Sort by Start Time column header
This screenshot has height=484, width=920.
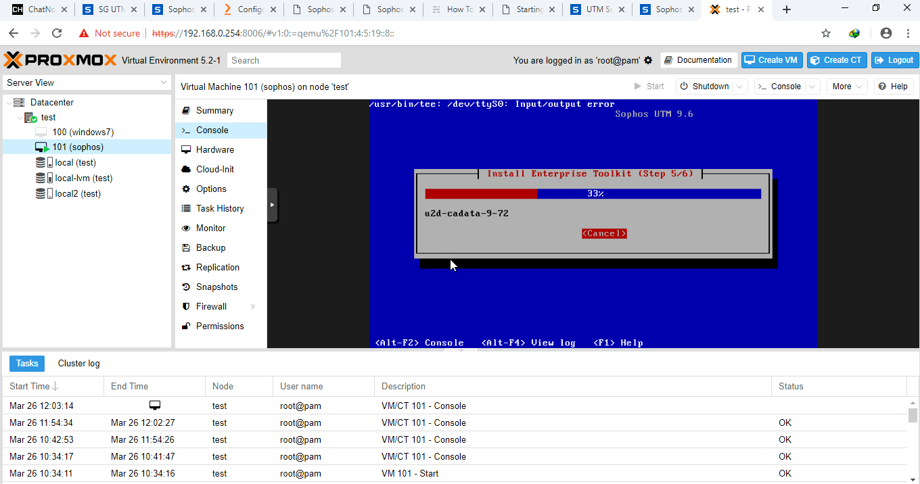tap(53, 386)
